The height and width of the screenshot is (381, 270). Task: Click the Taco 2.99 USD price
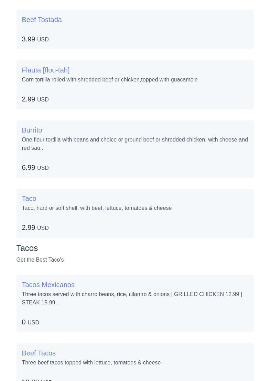pyautogui.click(x=35, y=228)
